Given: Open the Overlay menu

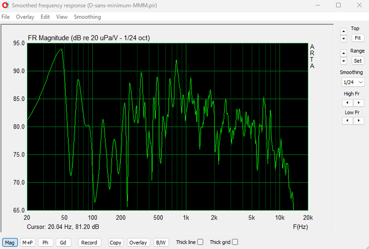Looking at the screenshot, I should 25,17.
